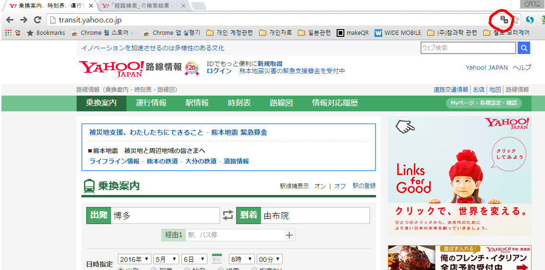Click the blue swirl extension icon

[530, 20]
